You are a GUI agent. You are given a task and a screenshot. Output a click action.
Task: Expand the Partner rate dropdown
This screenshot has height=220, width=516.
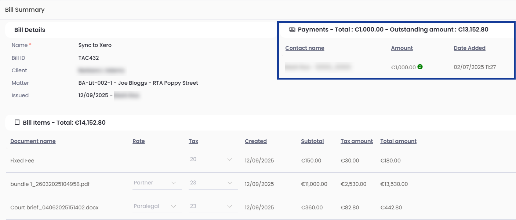click(x=157, y=183)
